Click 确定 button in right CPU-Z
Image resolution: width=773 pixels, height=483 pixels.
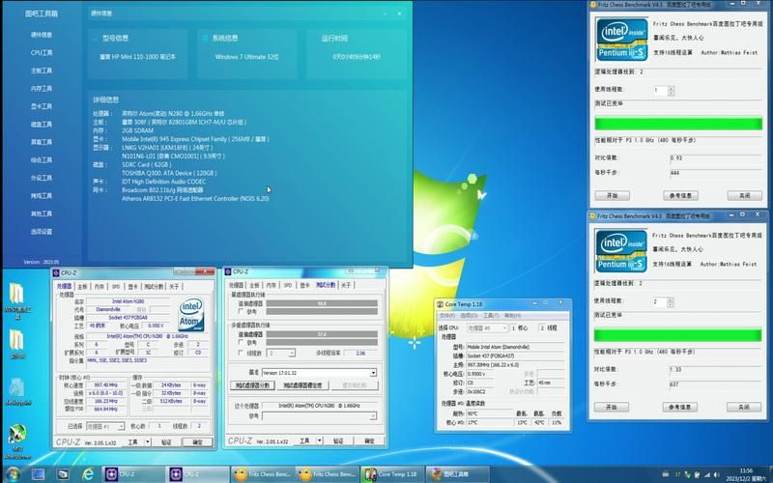(x=369, y=441)
